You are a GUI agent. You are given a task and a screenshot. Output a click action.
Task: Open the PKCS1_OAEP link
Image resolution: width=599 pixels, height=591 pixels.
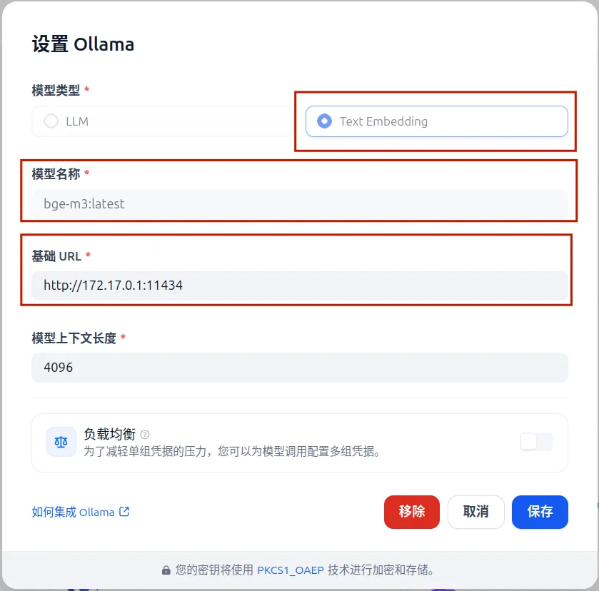click(x=290, y=570)
